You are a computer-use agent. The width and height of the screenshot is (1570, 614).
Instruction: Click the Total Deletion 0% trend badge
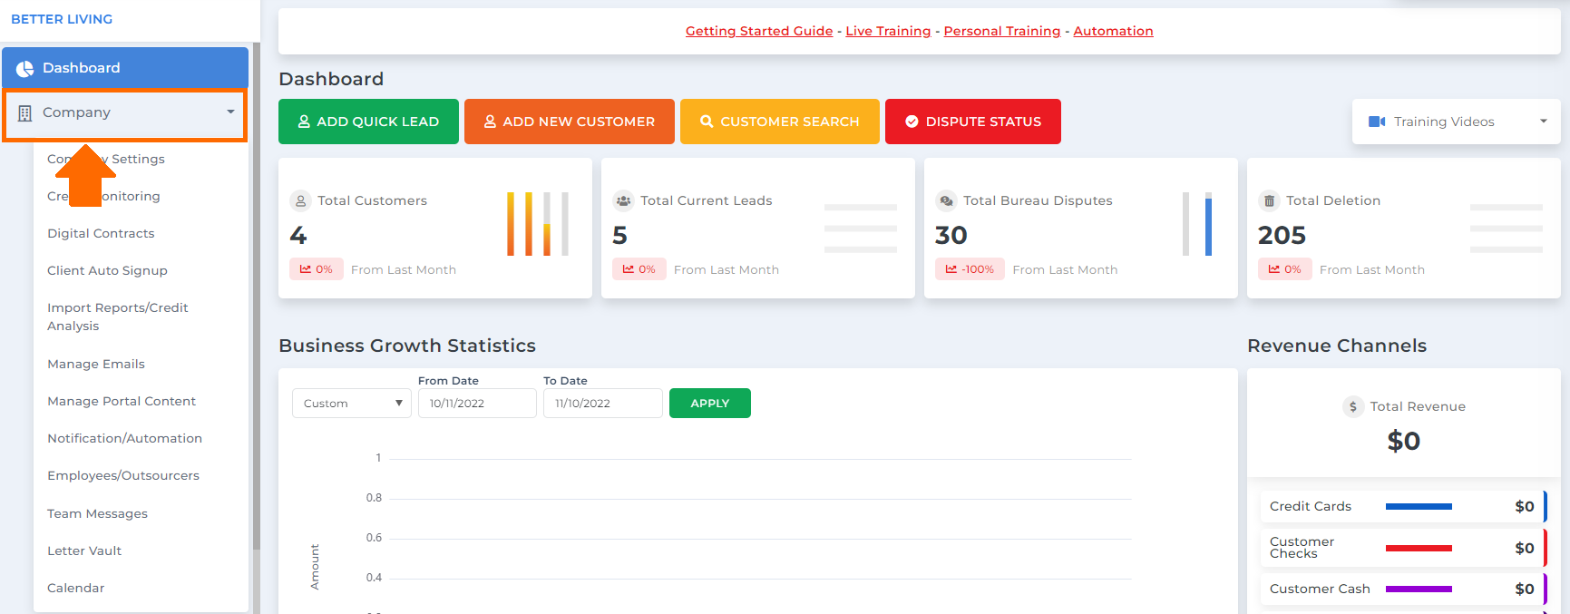pyautogui.click(x=1285, y=269)
